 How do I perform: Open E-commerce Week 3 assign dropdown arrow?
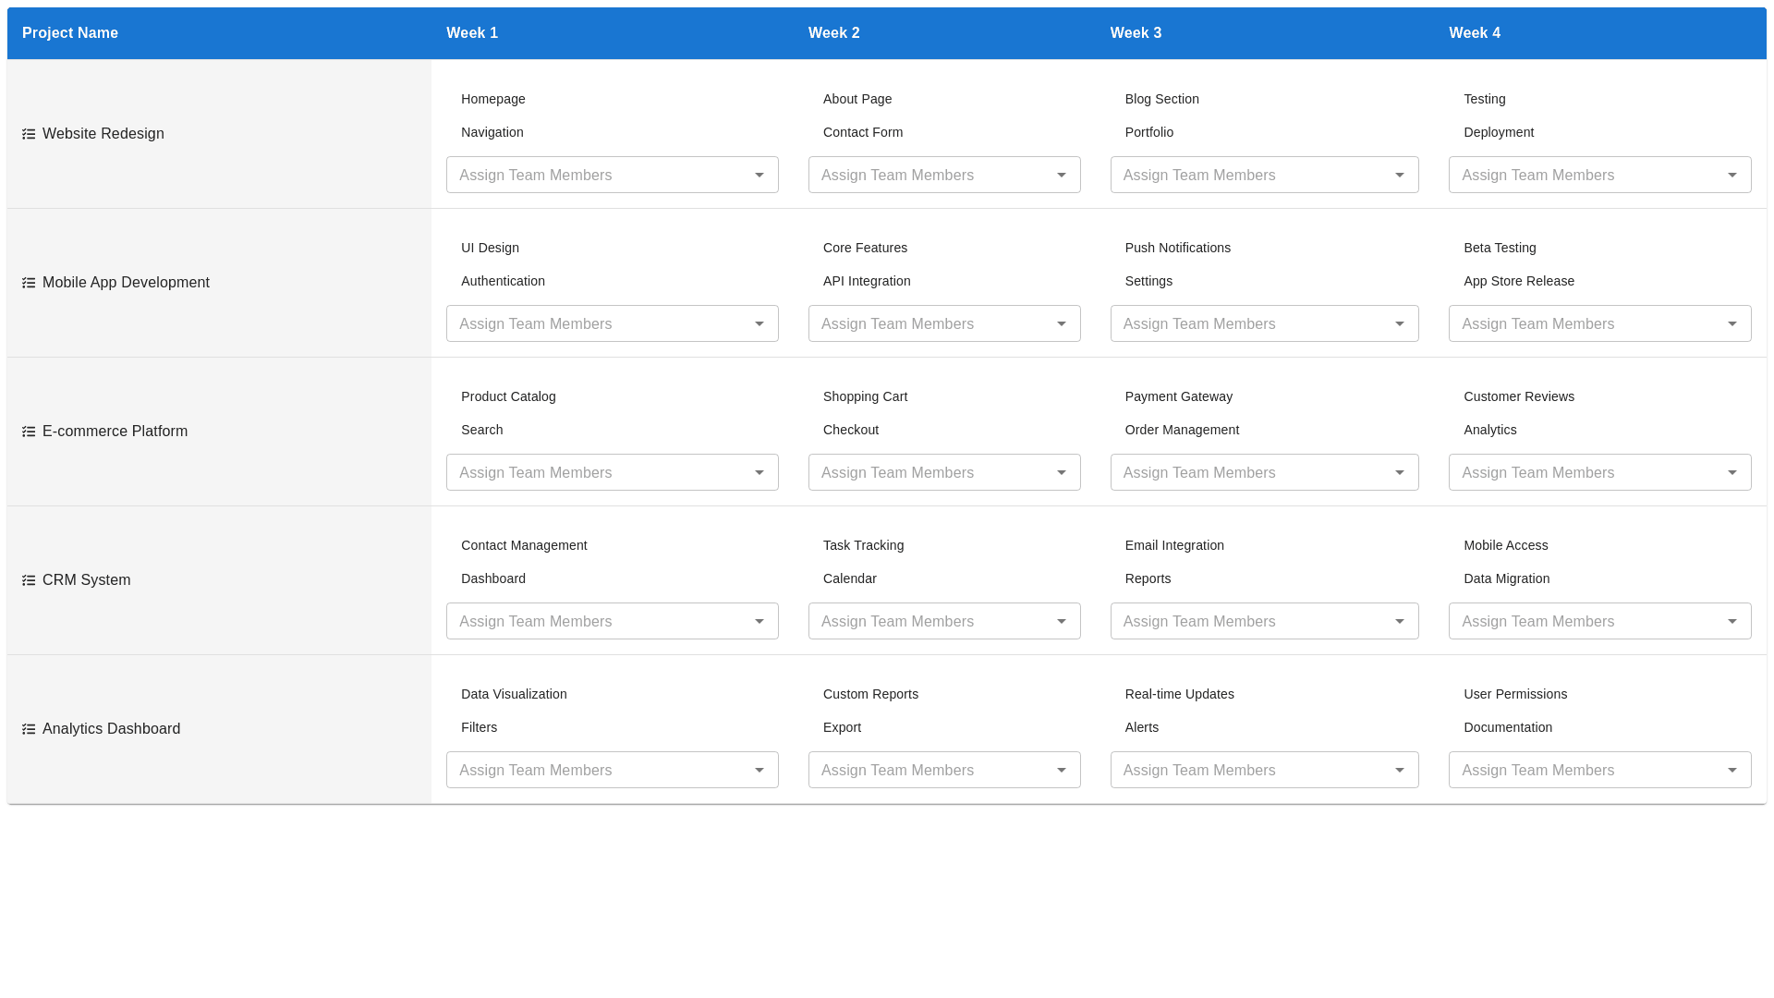pos(1399,472)
